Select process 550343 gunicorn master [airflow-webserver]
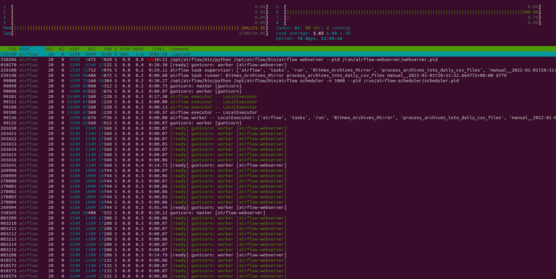 click(278, 213)
